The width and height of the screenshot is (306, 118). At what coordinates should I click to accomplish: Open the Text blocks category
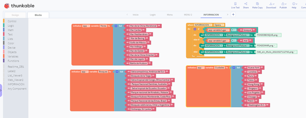click(x=10, y=34)
